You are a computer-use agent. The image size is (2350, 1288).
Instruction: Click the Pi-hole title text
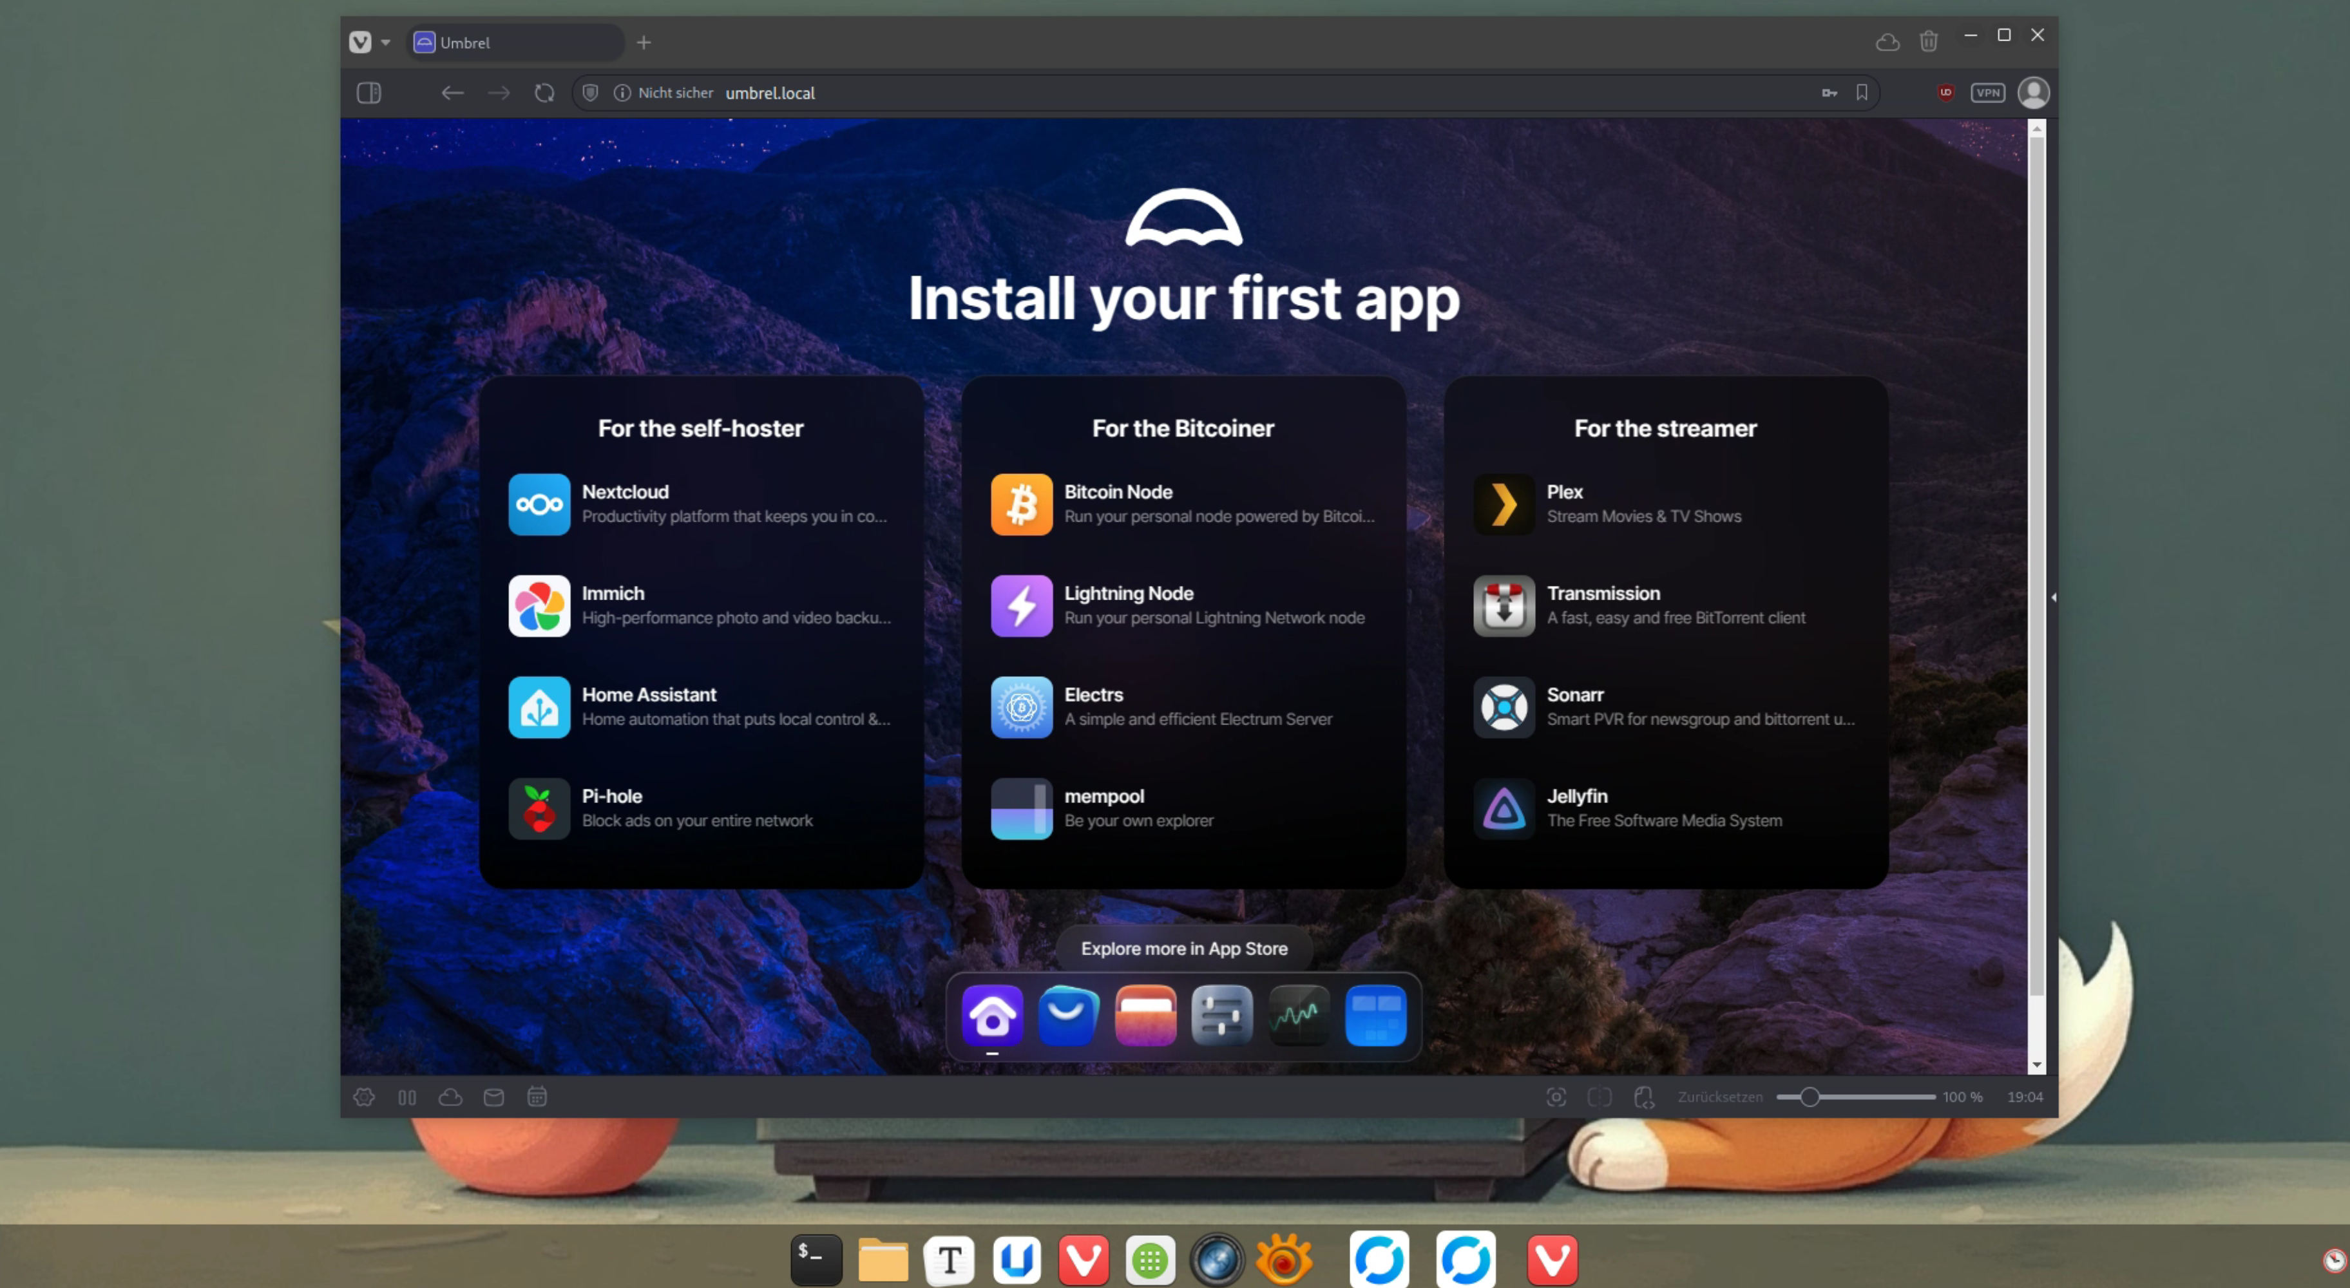612,797
